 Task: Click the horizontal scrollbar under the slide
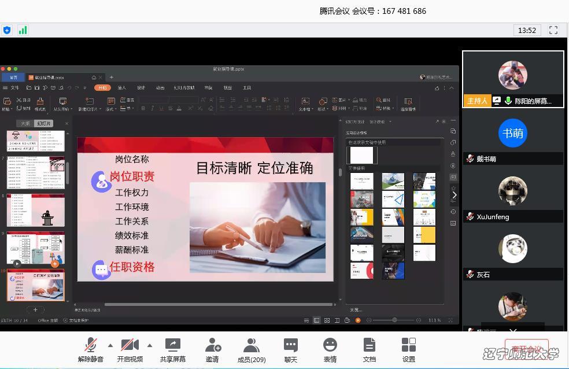219,304
